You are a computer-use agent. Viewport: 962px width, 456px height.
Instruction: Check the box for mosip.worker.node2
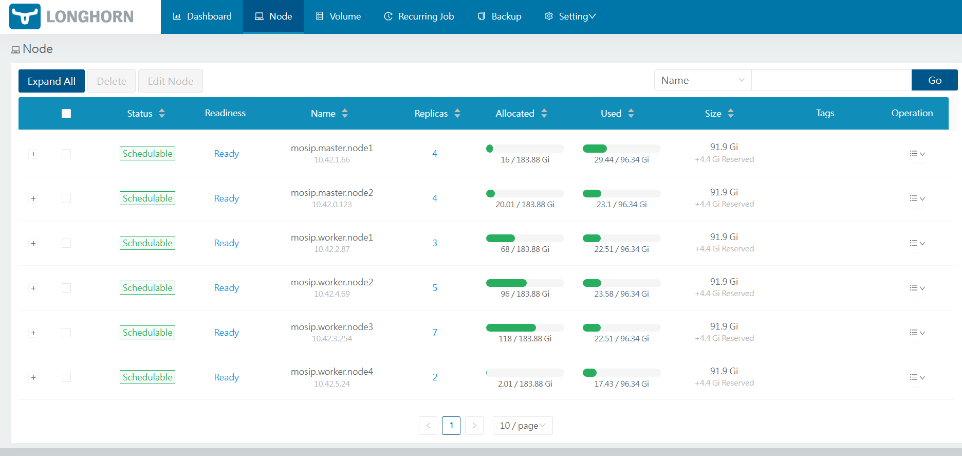click(x=66, y=288)
